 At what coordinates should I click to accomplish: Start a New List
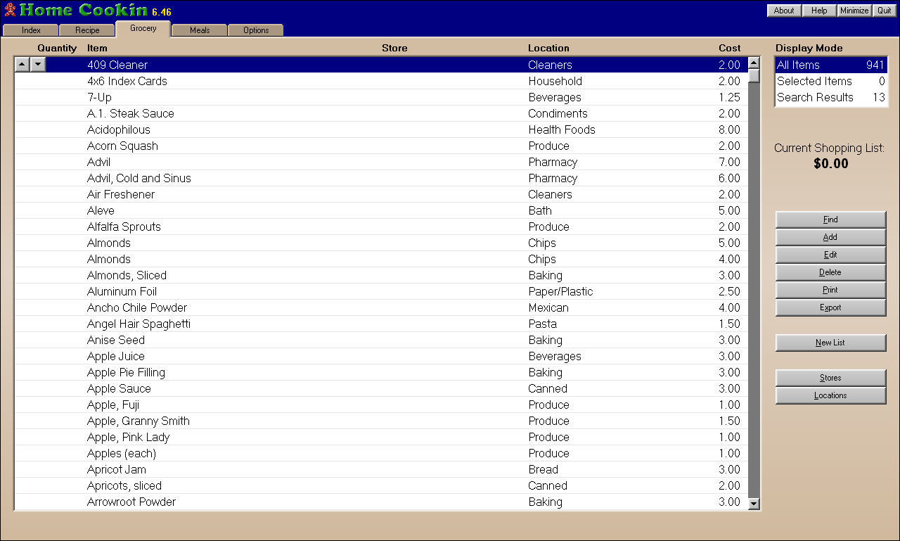830,343
